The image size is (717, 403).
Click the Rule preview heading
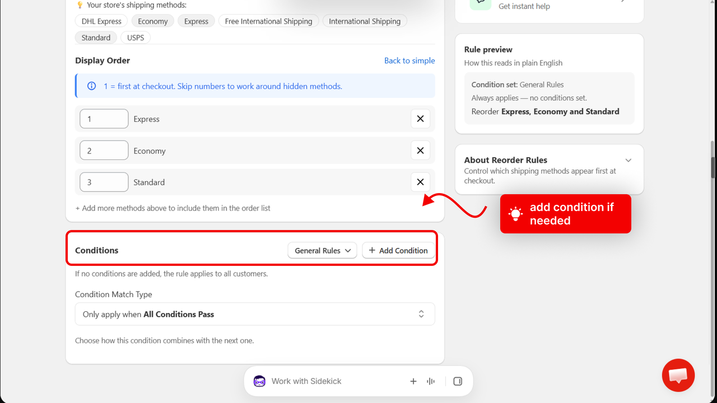[x=488, y=49]
